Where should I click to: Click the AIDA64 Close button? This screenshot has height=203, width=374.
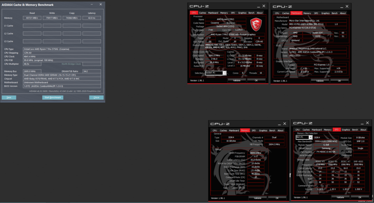click(x=96, y=97)
